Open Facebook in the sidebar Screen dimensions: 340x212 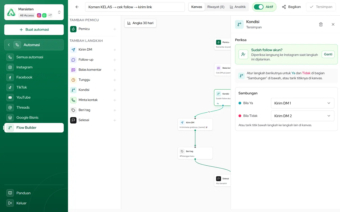coord(34,77)
